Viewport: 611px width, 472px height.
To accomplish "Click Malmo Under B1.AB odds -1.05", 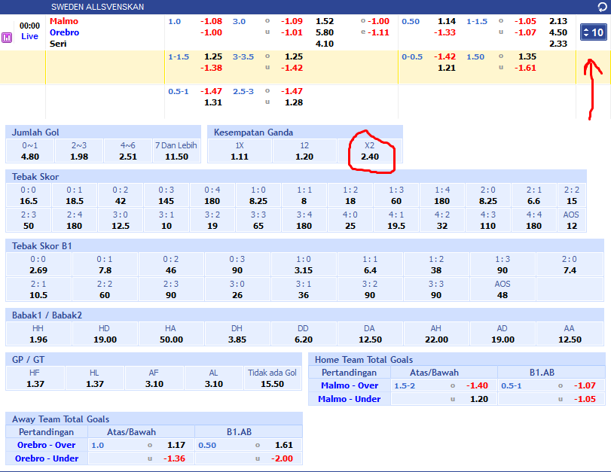I will pyautogui.click(x=585, y=399).
